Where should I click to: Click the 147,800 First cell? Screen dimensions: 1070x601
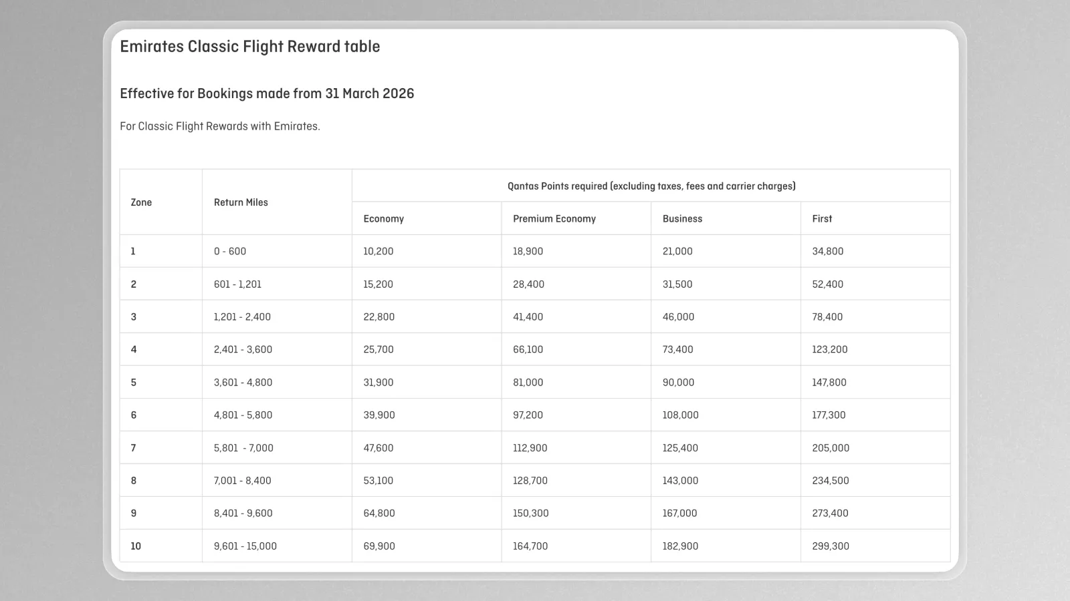(x=875, y=382)
